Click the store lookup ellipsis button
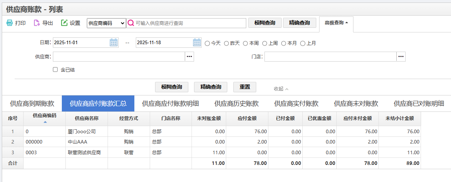This screenshot has height=182, width=451. click(x=401, y=57)
